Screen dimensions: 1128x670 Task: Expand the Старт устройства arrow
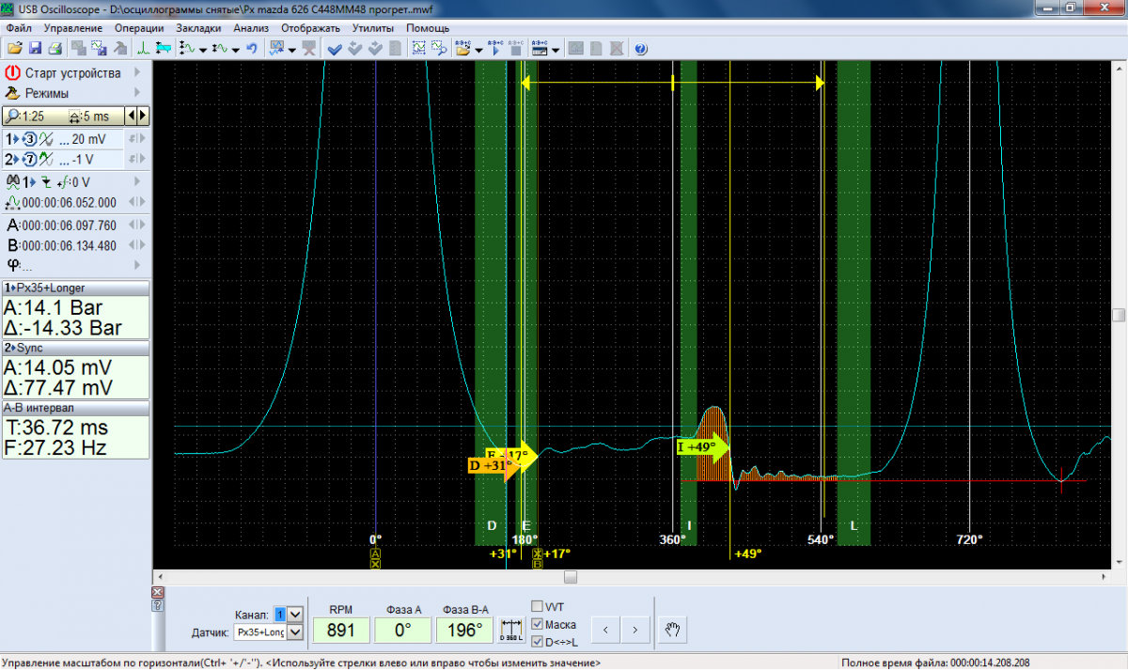pos(137,72)
